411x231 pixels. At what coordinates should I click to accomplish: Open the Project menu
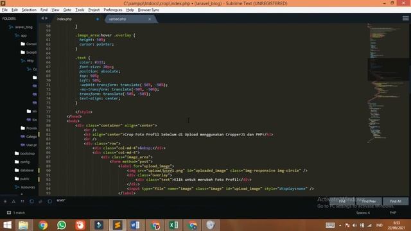[94, 10]
